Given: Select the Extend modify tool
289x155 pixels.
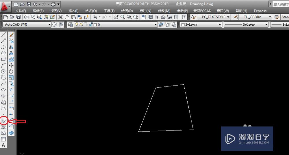Looking at the screenshot, I should point(11,96).
